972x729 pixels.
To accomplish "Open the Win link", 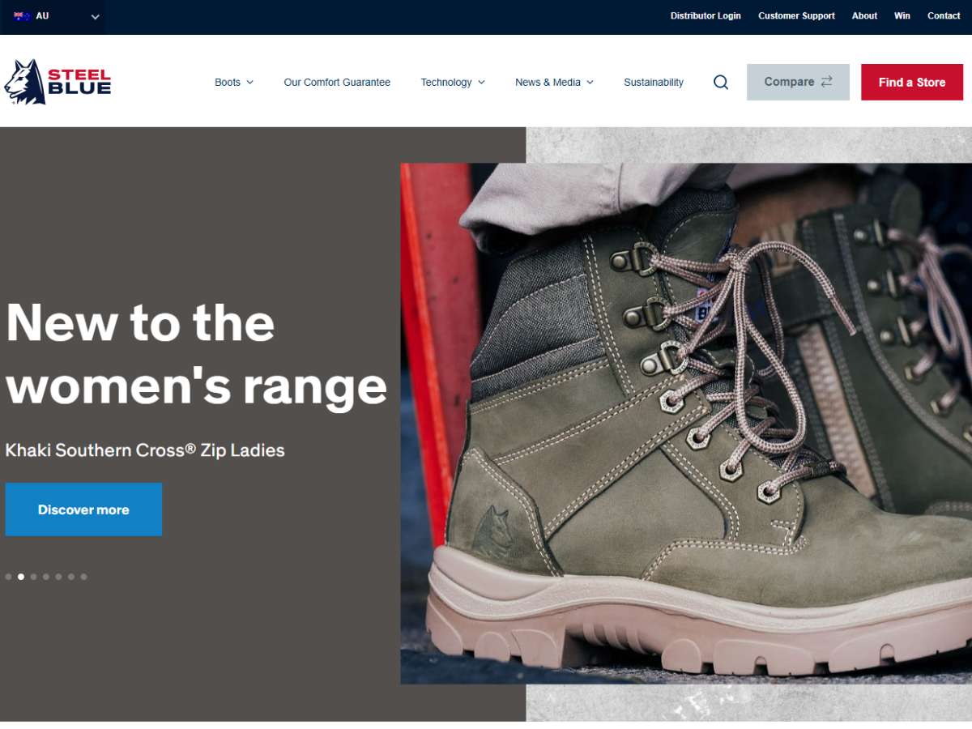I will 902,15.
